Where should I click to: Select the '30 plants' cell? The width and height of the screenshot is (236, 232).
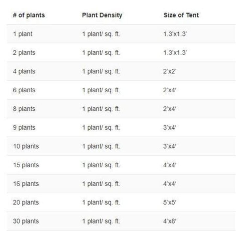click(x=26, y=221)
